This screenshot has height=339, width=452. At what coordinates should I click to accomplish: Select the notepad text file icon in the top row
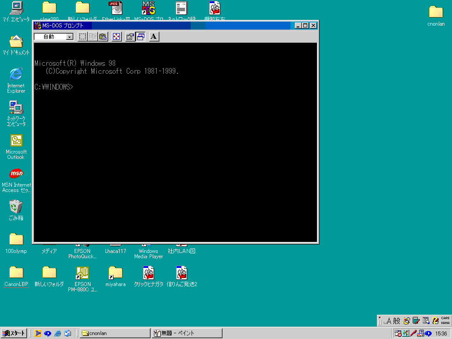[x=181, y=11]
